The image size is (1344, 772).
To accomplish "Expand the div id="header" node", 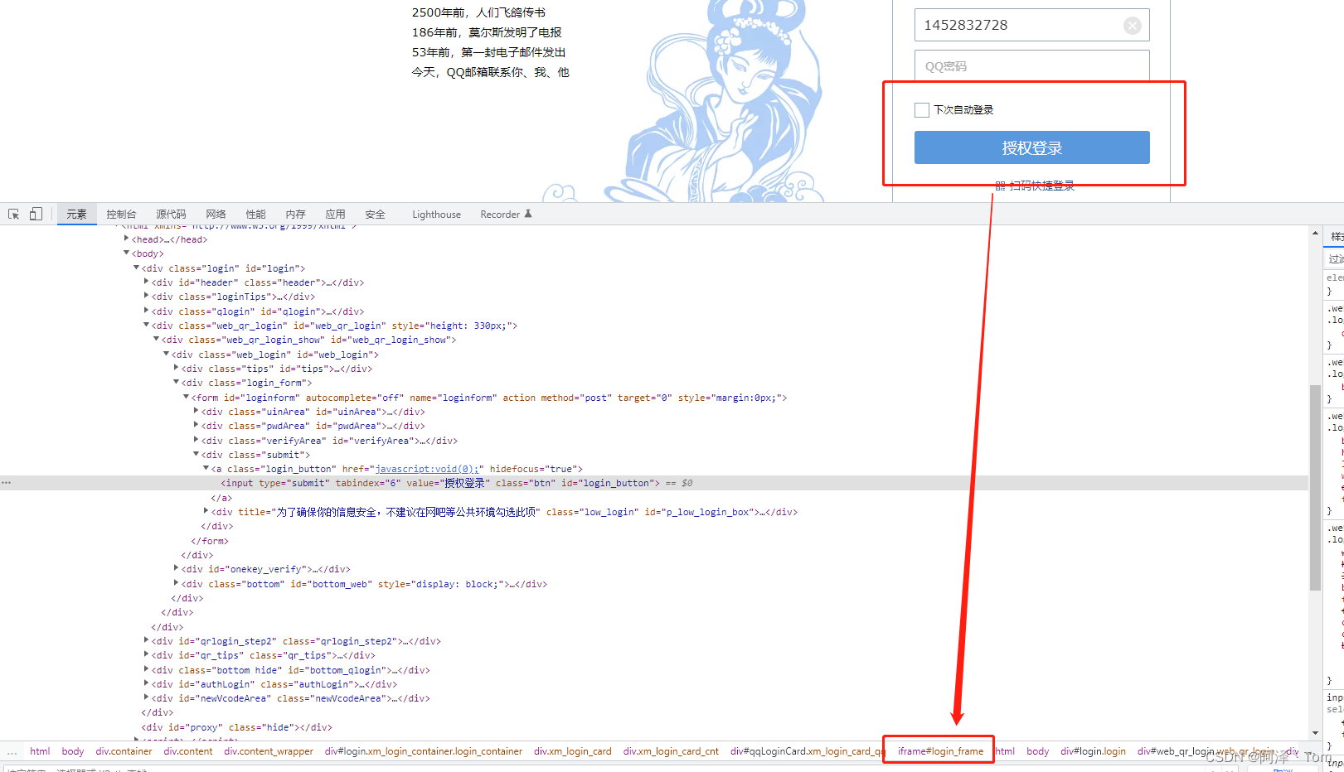I will [x=146, y=282].
